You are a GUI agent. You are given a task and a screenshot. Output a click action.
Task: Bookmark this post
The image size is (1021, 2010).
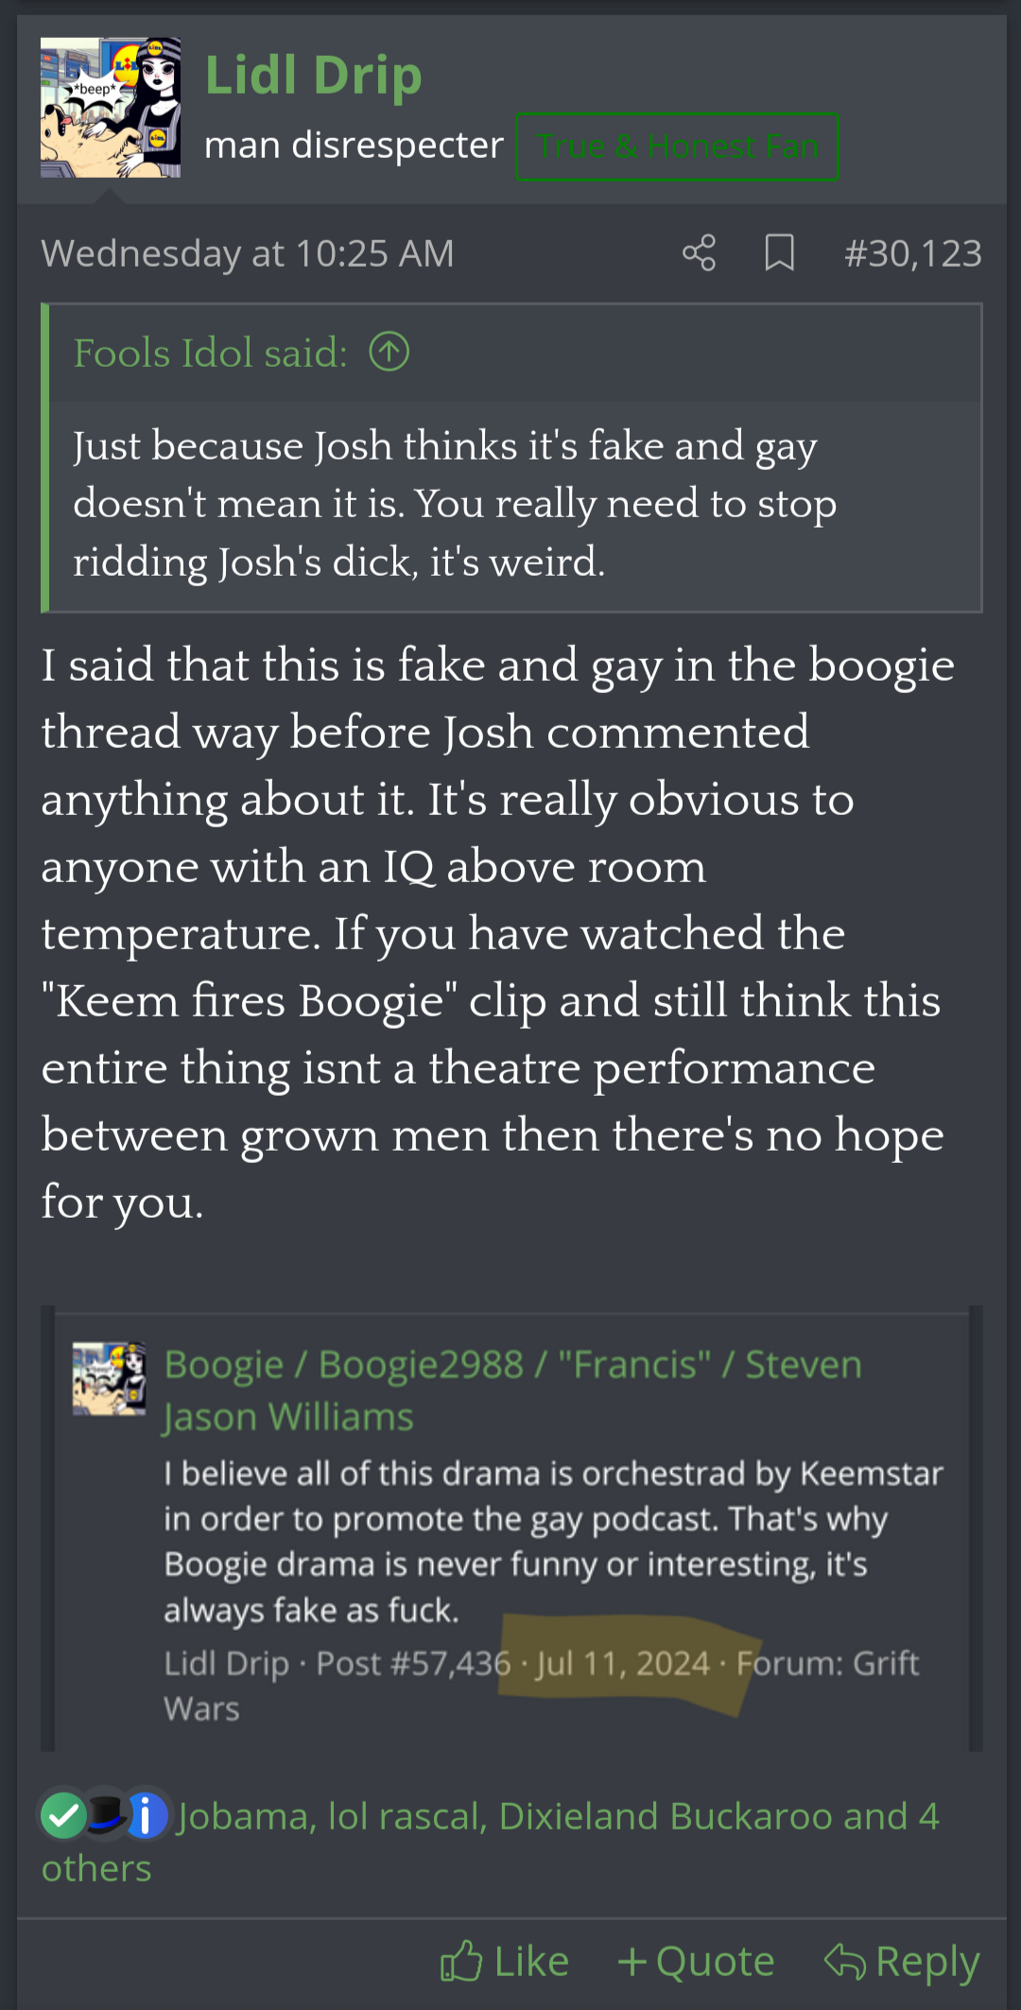(779, 253)
